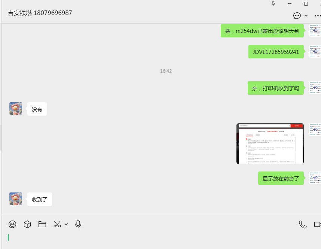321x249 pixels.
Task: Click the scissors screenshot tool
Action: click(57, 224)
